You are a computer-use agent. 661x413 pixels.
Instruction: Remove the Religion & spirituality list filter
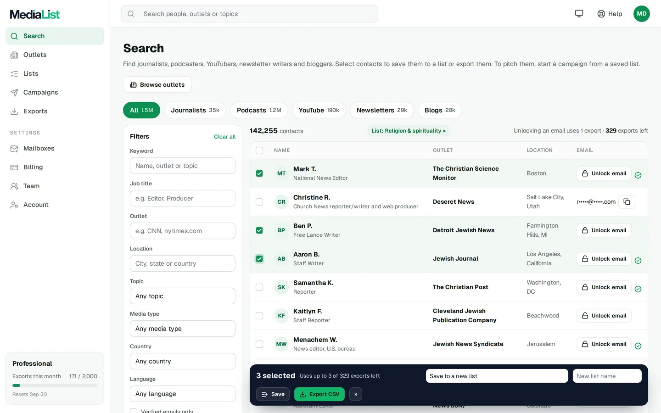tap(444, 131)
